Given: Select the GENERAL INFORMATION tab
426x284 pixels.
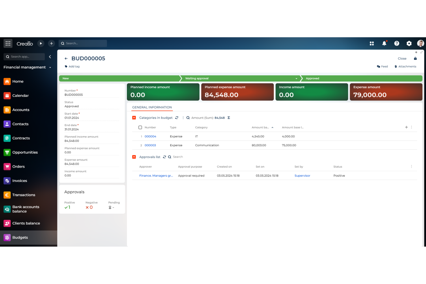Looking at the screenshot, I should click(152, 107).
